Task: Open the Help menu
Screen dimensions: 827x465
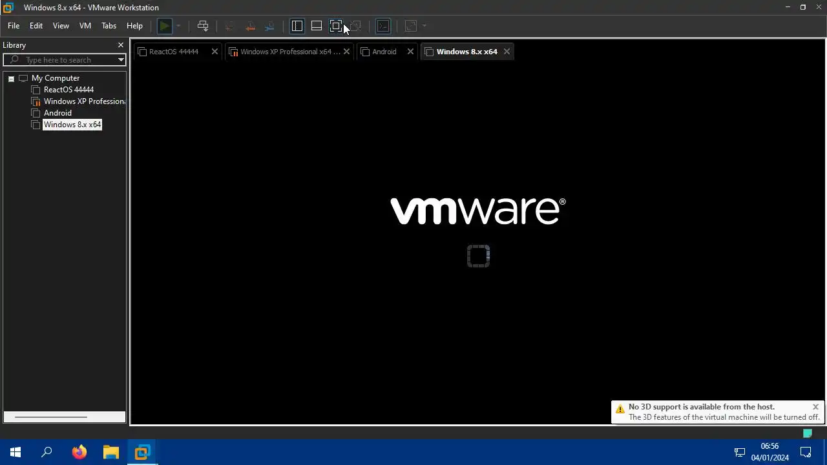Action: coord(134,26)
